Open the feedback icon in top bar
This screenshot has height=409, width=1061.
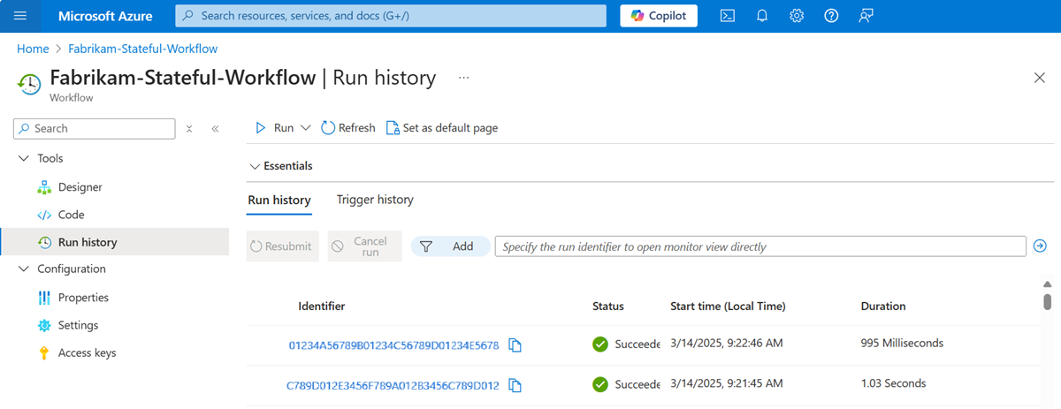[x=866, y=16]
